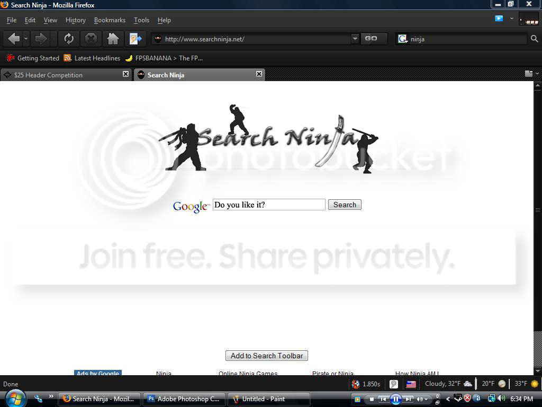Click the ninja favicon in the address bar
542x407 pixels.
coord(158,39)
